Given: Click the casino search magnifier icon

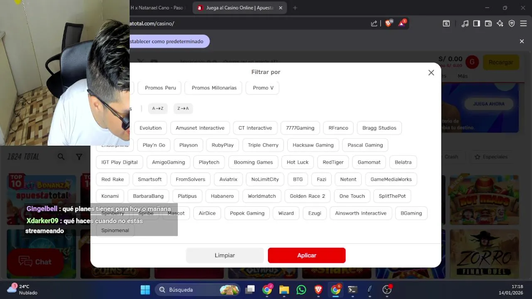Looking at the screenshot, I should 61,157.
